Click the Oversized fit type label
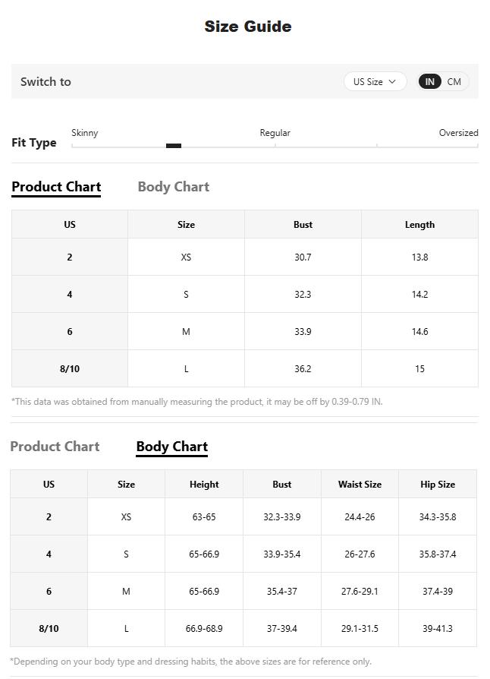 click(458, 133)
